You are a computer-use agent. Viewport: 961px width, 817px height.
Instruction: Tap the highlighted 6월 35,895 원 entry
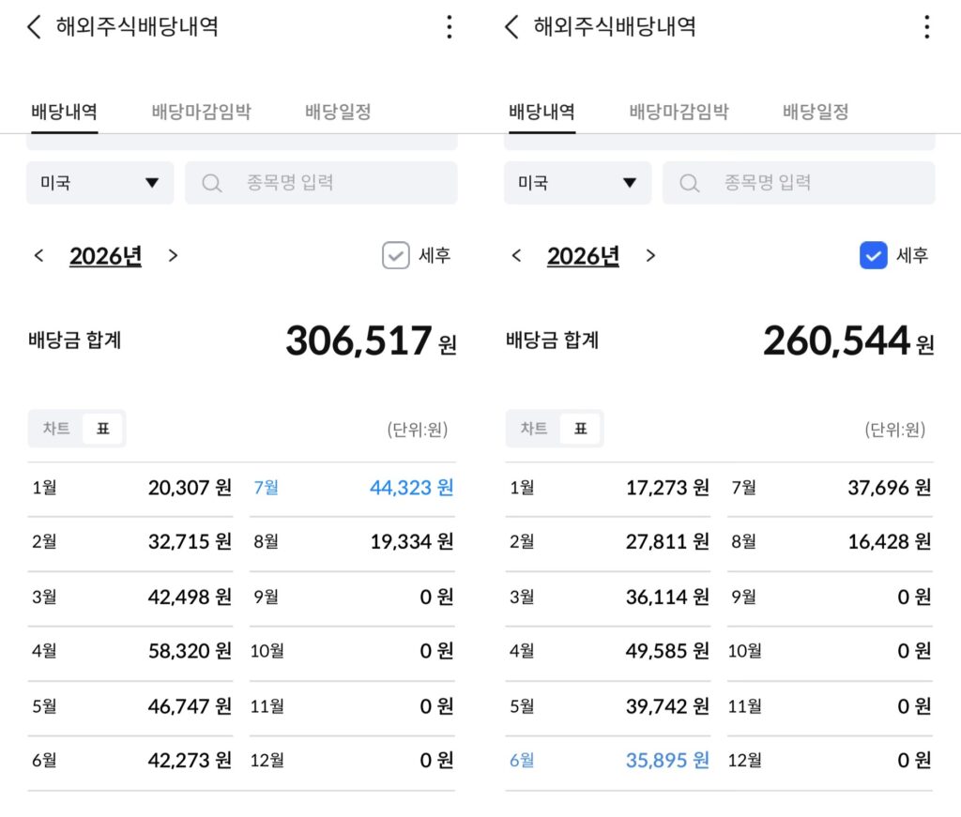608,761
